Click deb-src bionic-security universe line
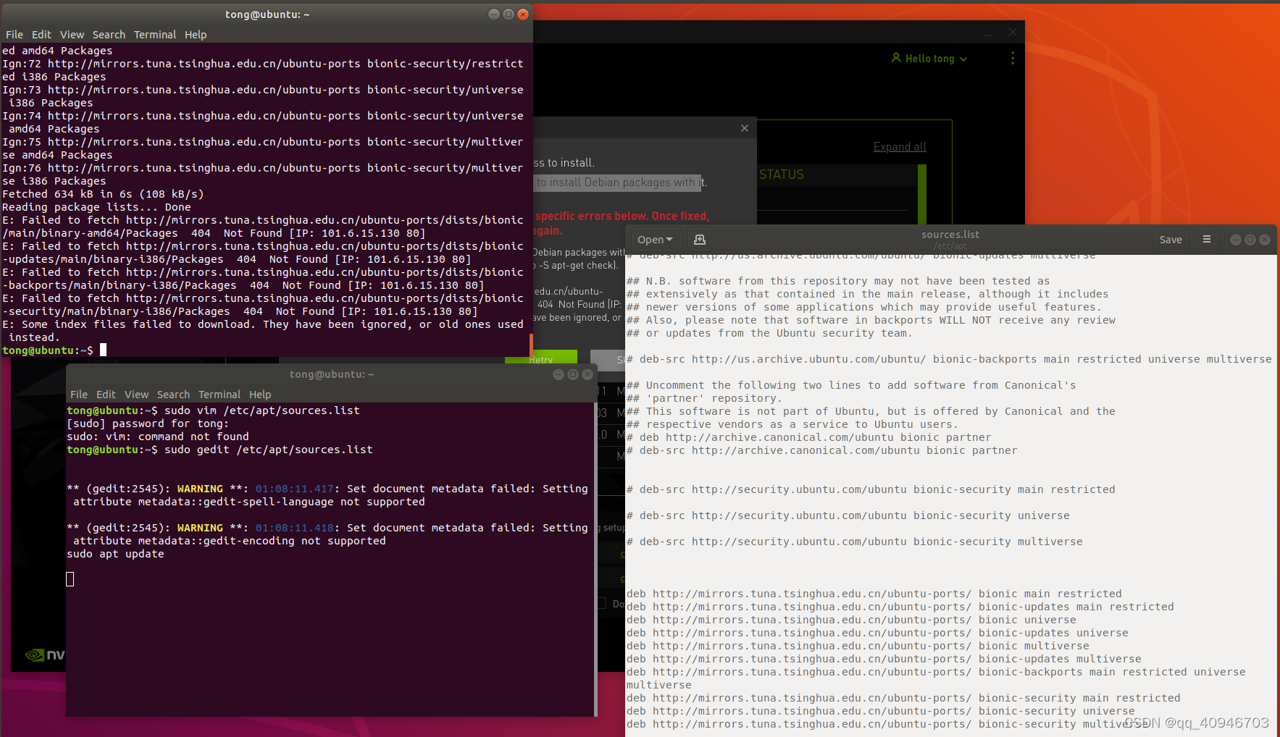Screen dimensions: 1280x737 [848, 515]
